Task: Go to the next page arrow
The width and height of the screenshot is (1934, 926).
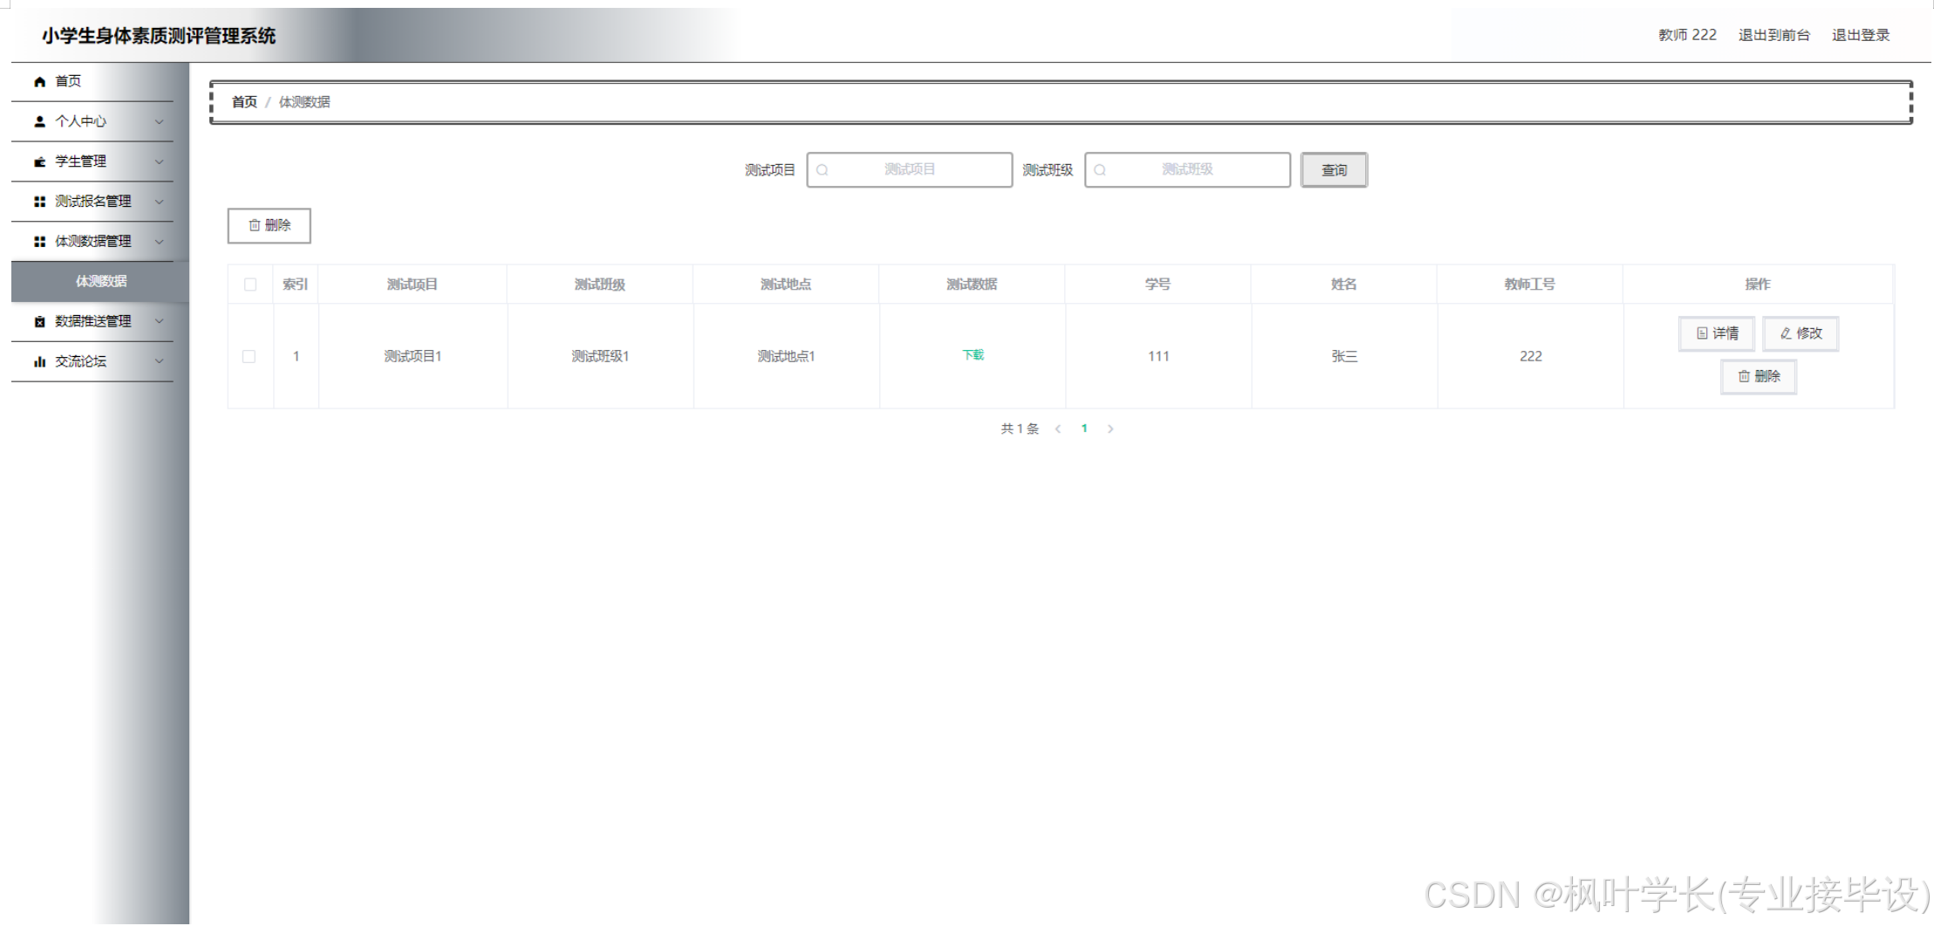Action: click(1111, 429)
